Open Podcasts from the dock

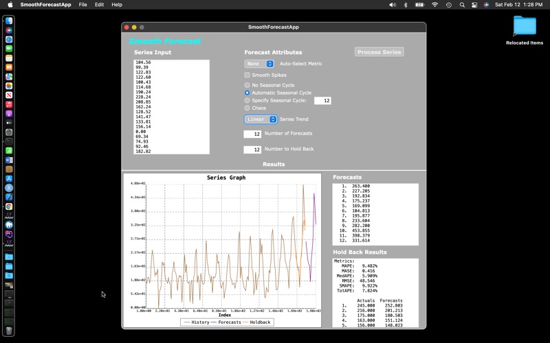[x=9, y=114]
